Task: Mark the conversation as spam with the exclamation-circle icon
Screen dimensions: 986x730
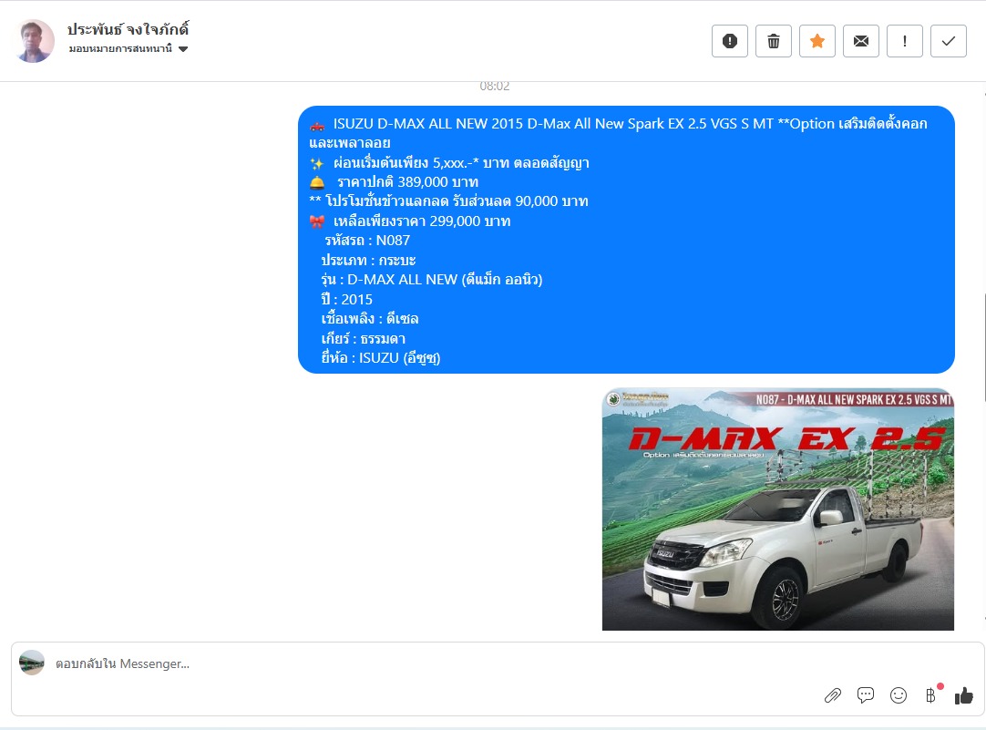Action: pos(729,41)
